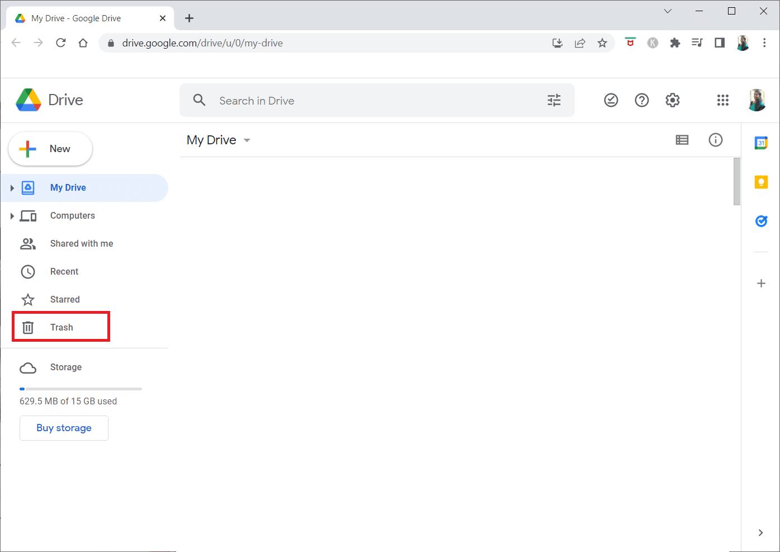Switch to list layout view
This screenshot has width=780, height=552.
pyautogui.click(x=682, y=140)
